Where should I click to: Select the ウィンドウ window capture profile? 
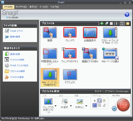(x=70, y=34)
